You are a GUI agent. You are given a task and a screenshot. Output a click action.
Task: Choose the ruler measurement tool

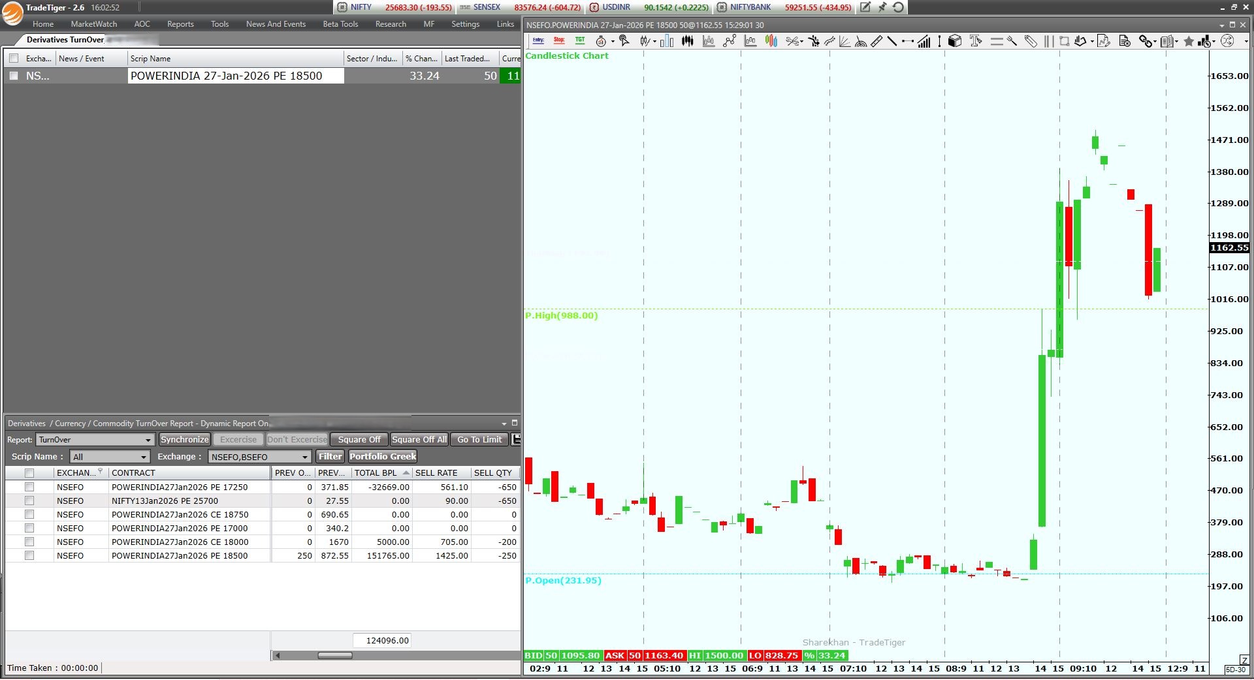[x=876, y=41]
